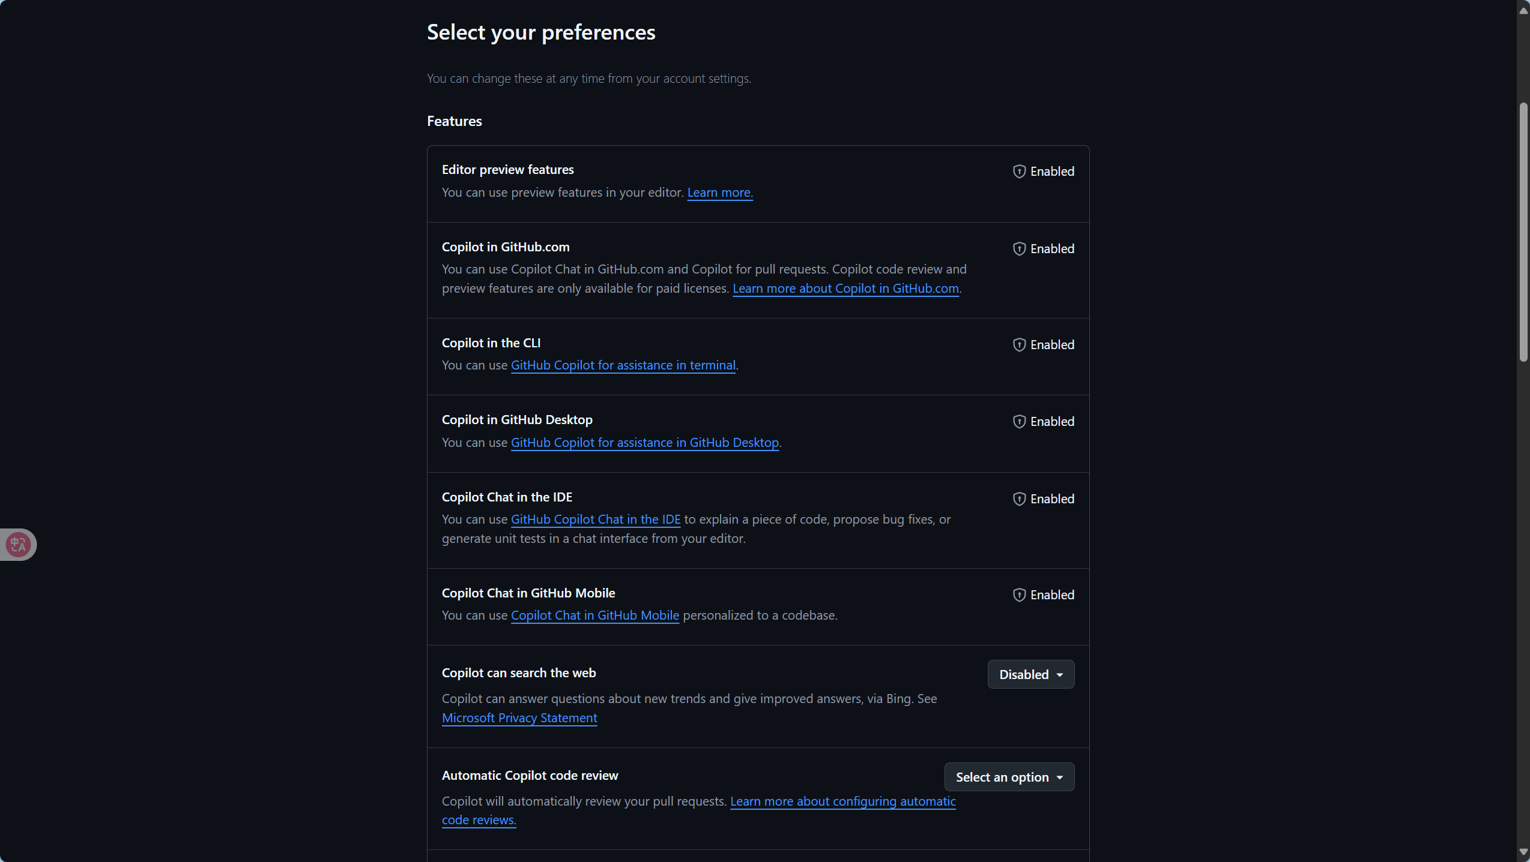Open the Copilot Chat in GitHub Mobile link

click(594, 615)
